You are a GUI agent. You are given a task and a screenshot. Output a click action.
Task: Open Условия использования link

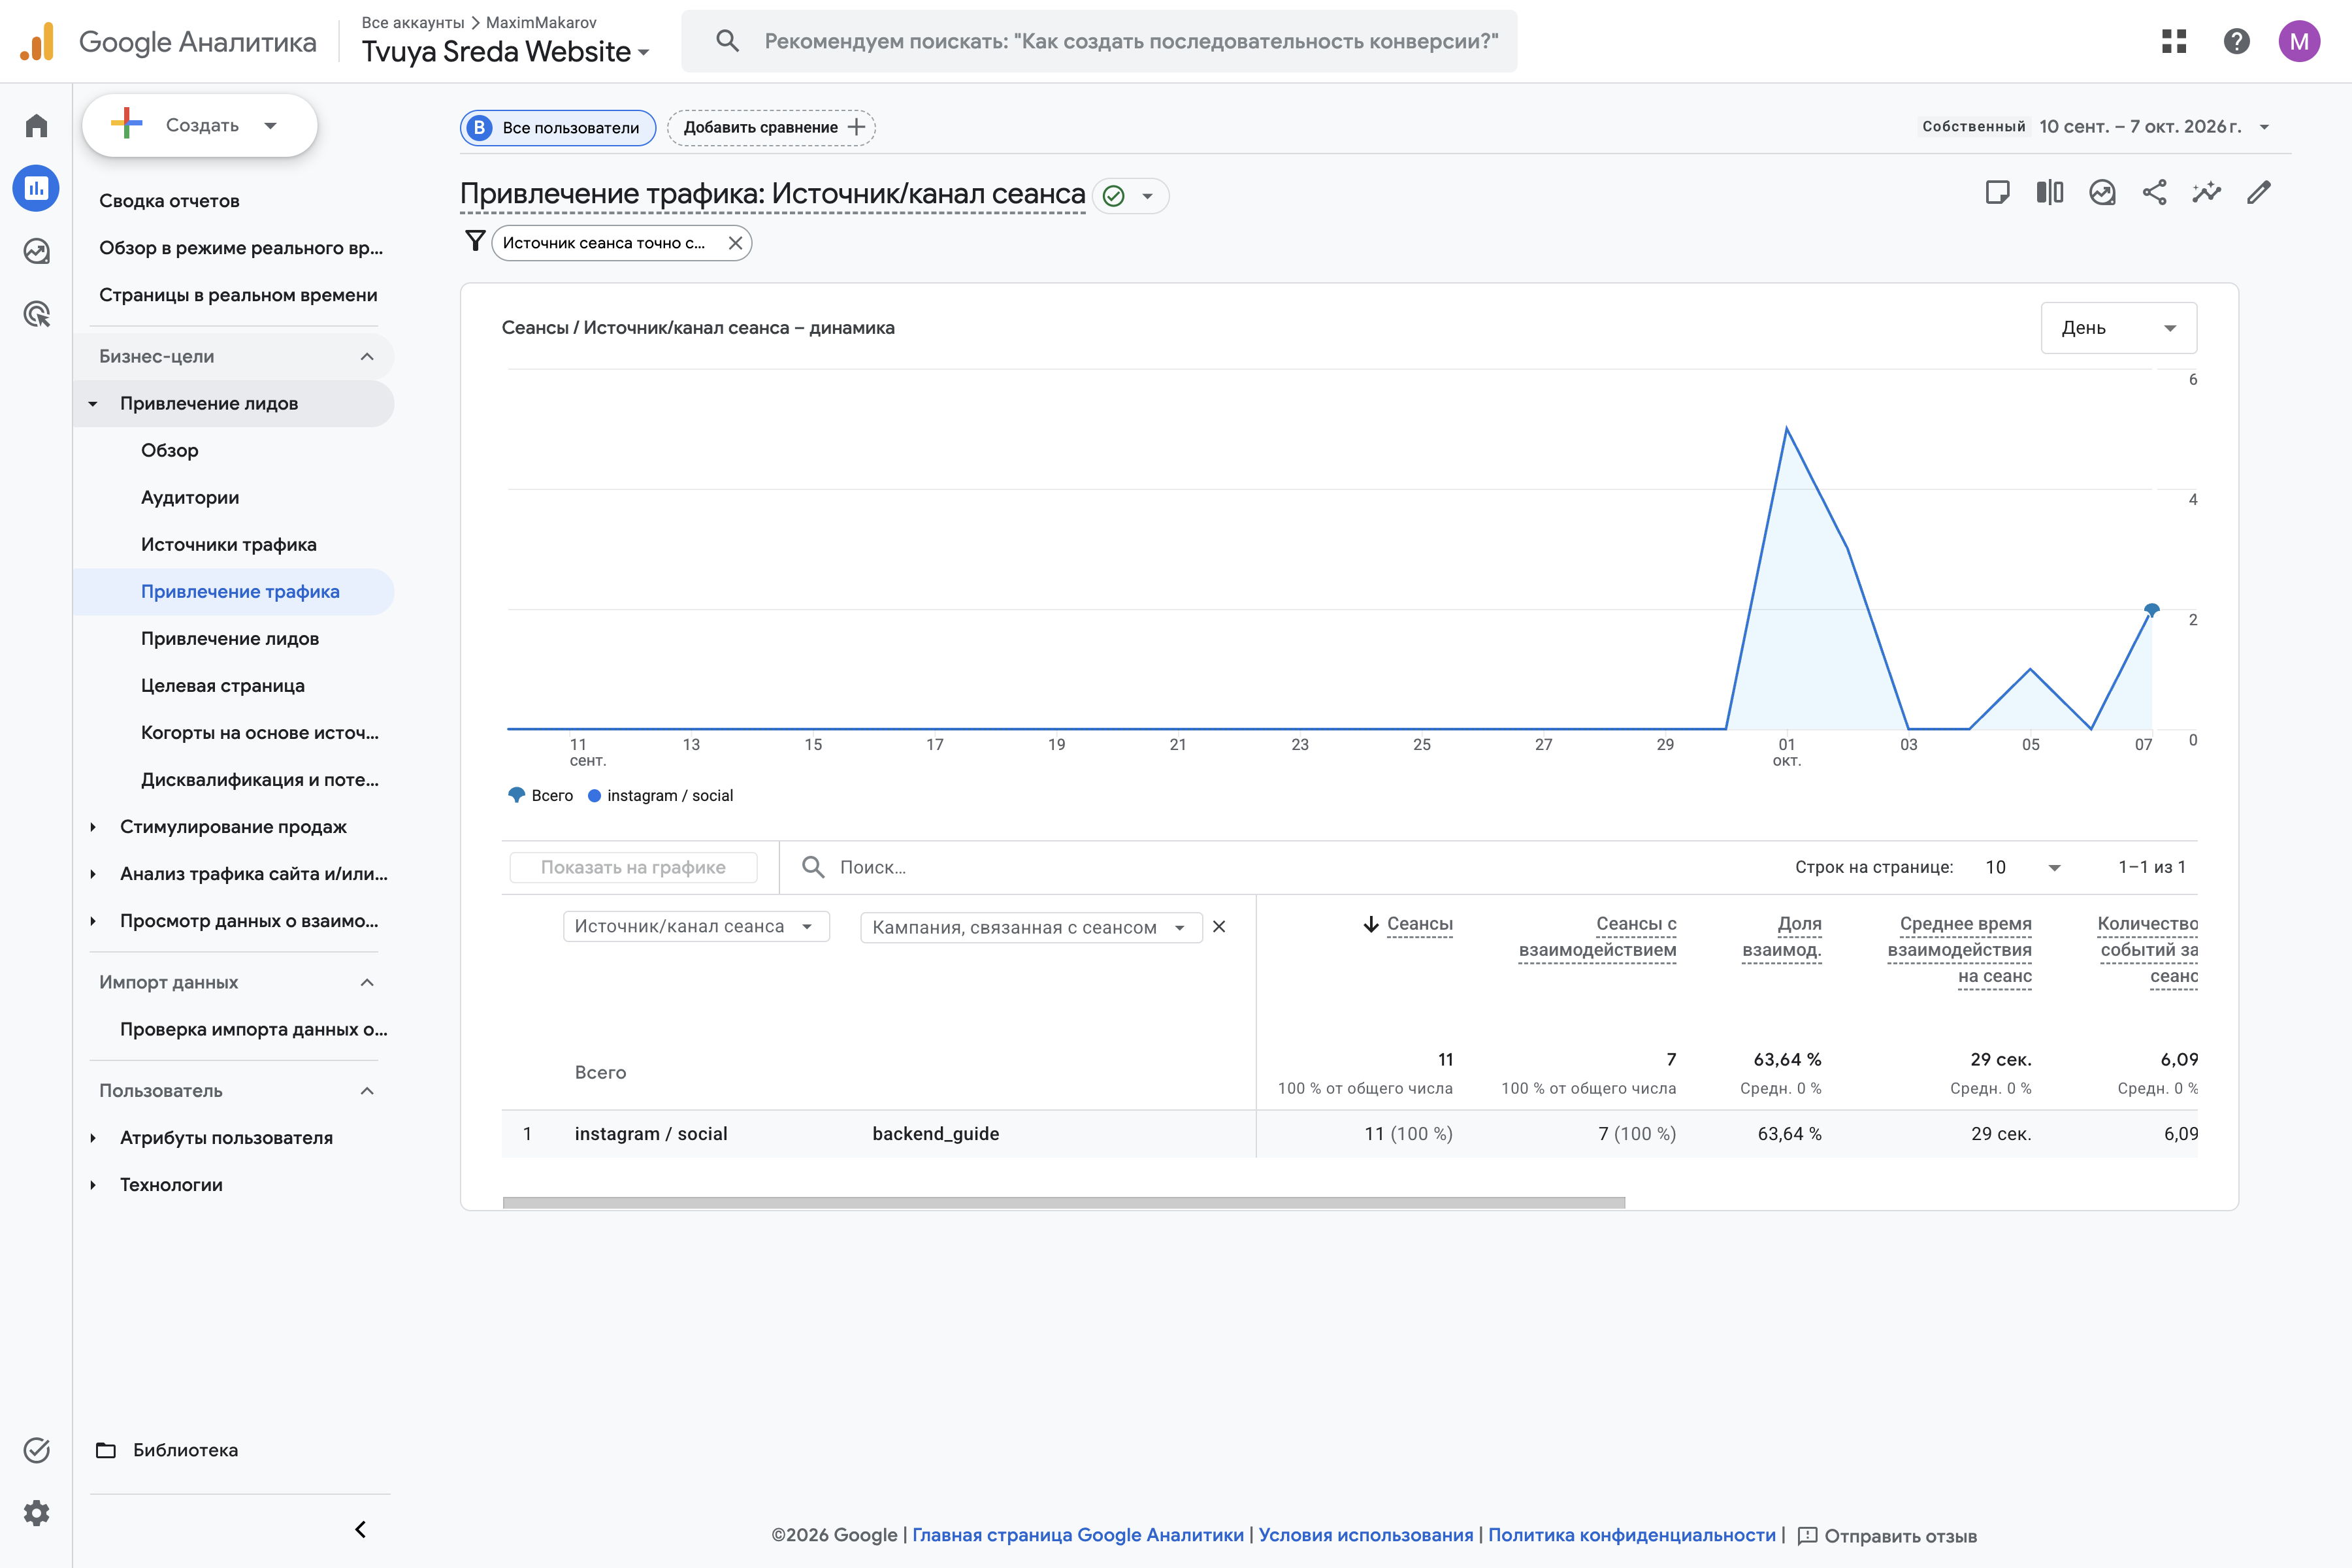pyautogui.click(x=1365, y=1535)
